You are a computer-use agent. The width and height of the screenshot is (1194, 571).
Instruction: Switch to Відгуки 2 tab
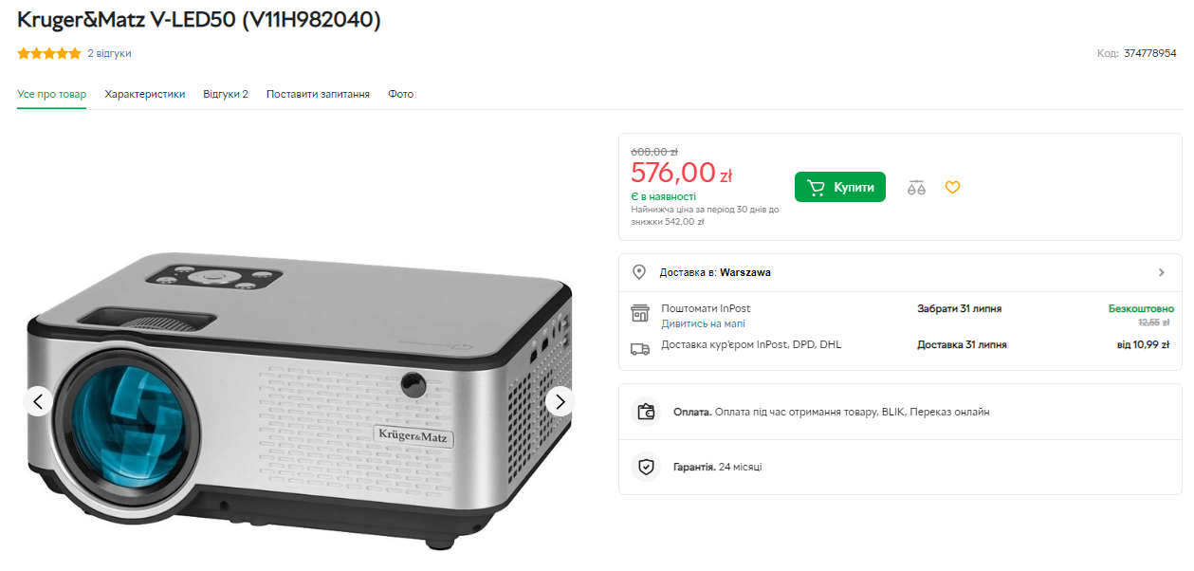tap(226, 95)
